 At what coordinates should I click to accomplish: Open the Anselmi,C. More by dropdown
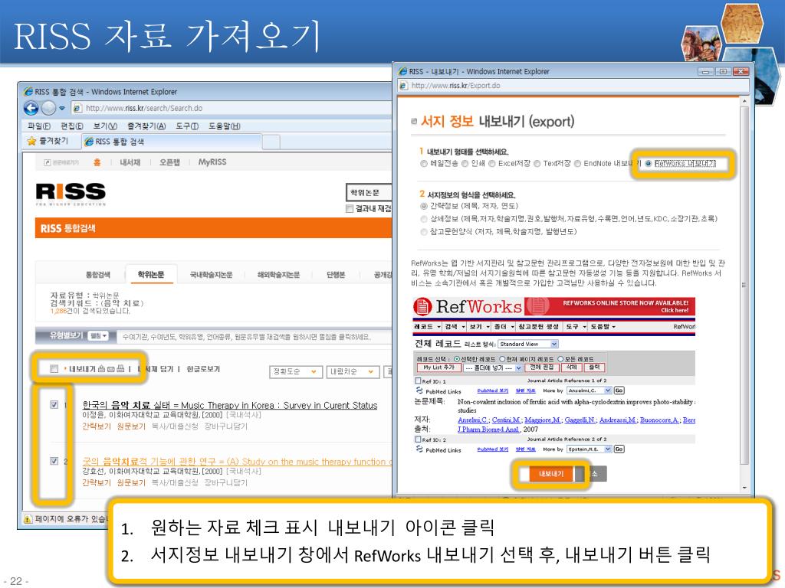(x=590, y=390)
